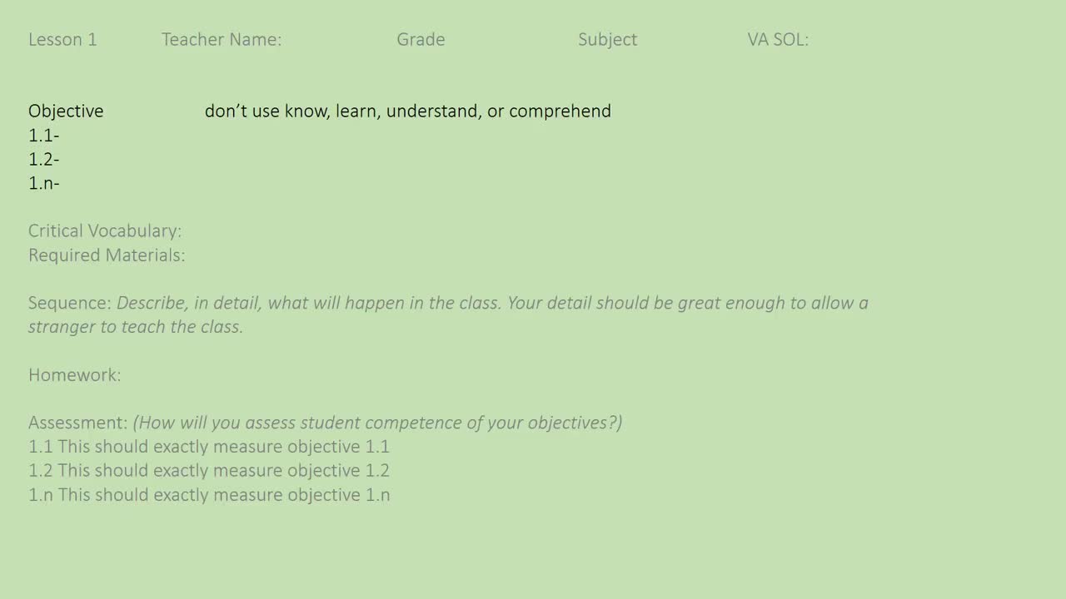
Task: Place cursor on objective line '1.2-'
Action: click(x=44, y=159)
